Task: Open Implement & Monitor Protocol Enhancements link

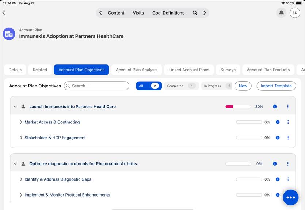Action: pyautogui.click(x=67, y=195)
